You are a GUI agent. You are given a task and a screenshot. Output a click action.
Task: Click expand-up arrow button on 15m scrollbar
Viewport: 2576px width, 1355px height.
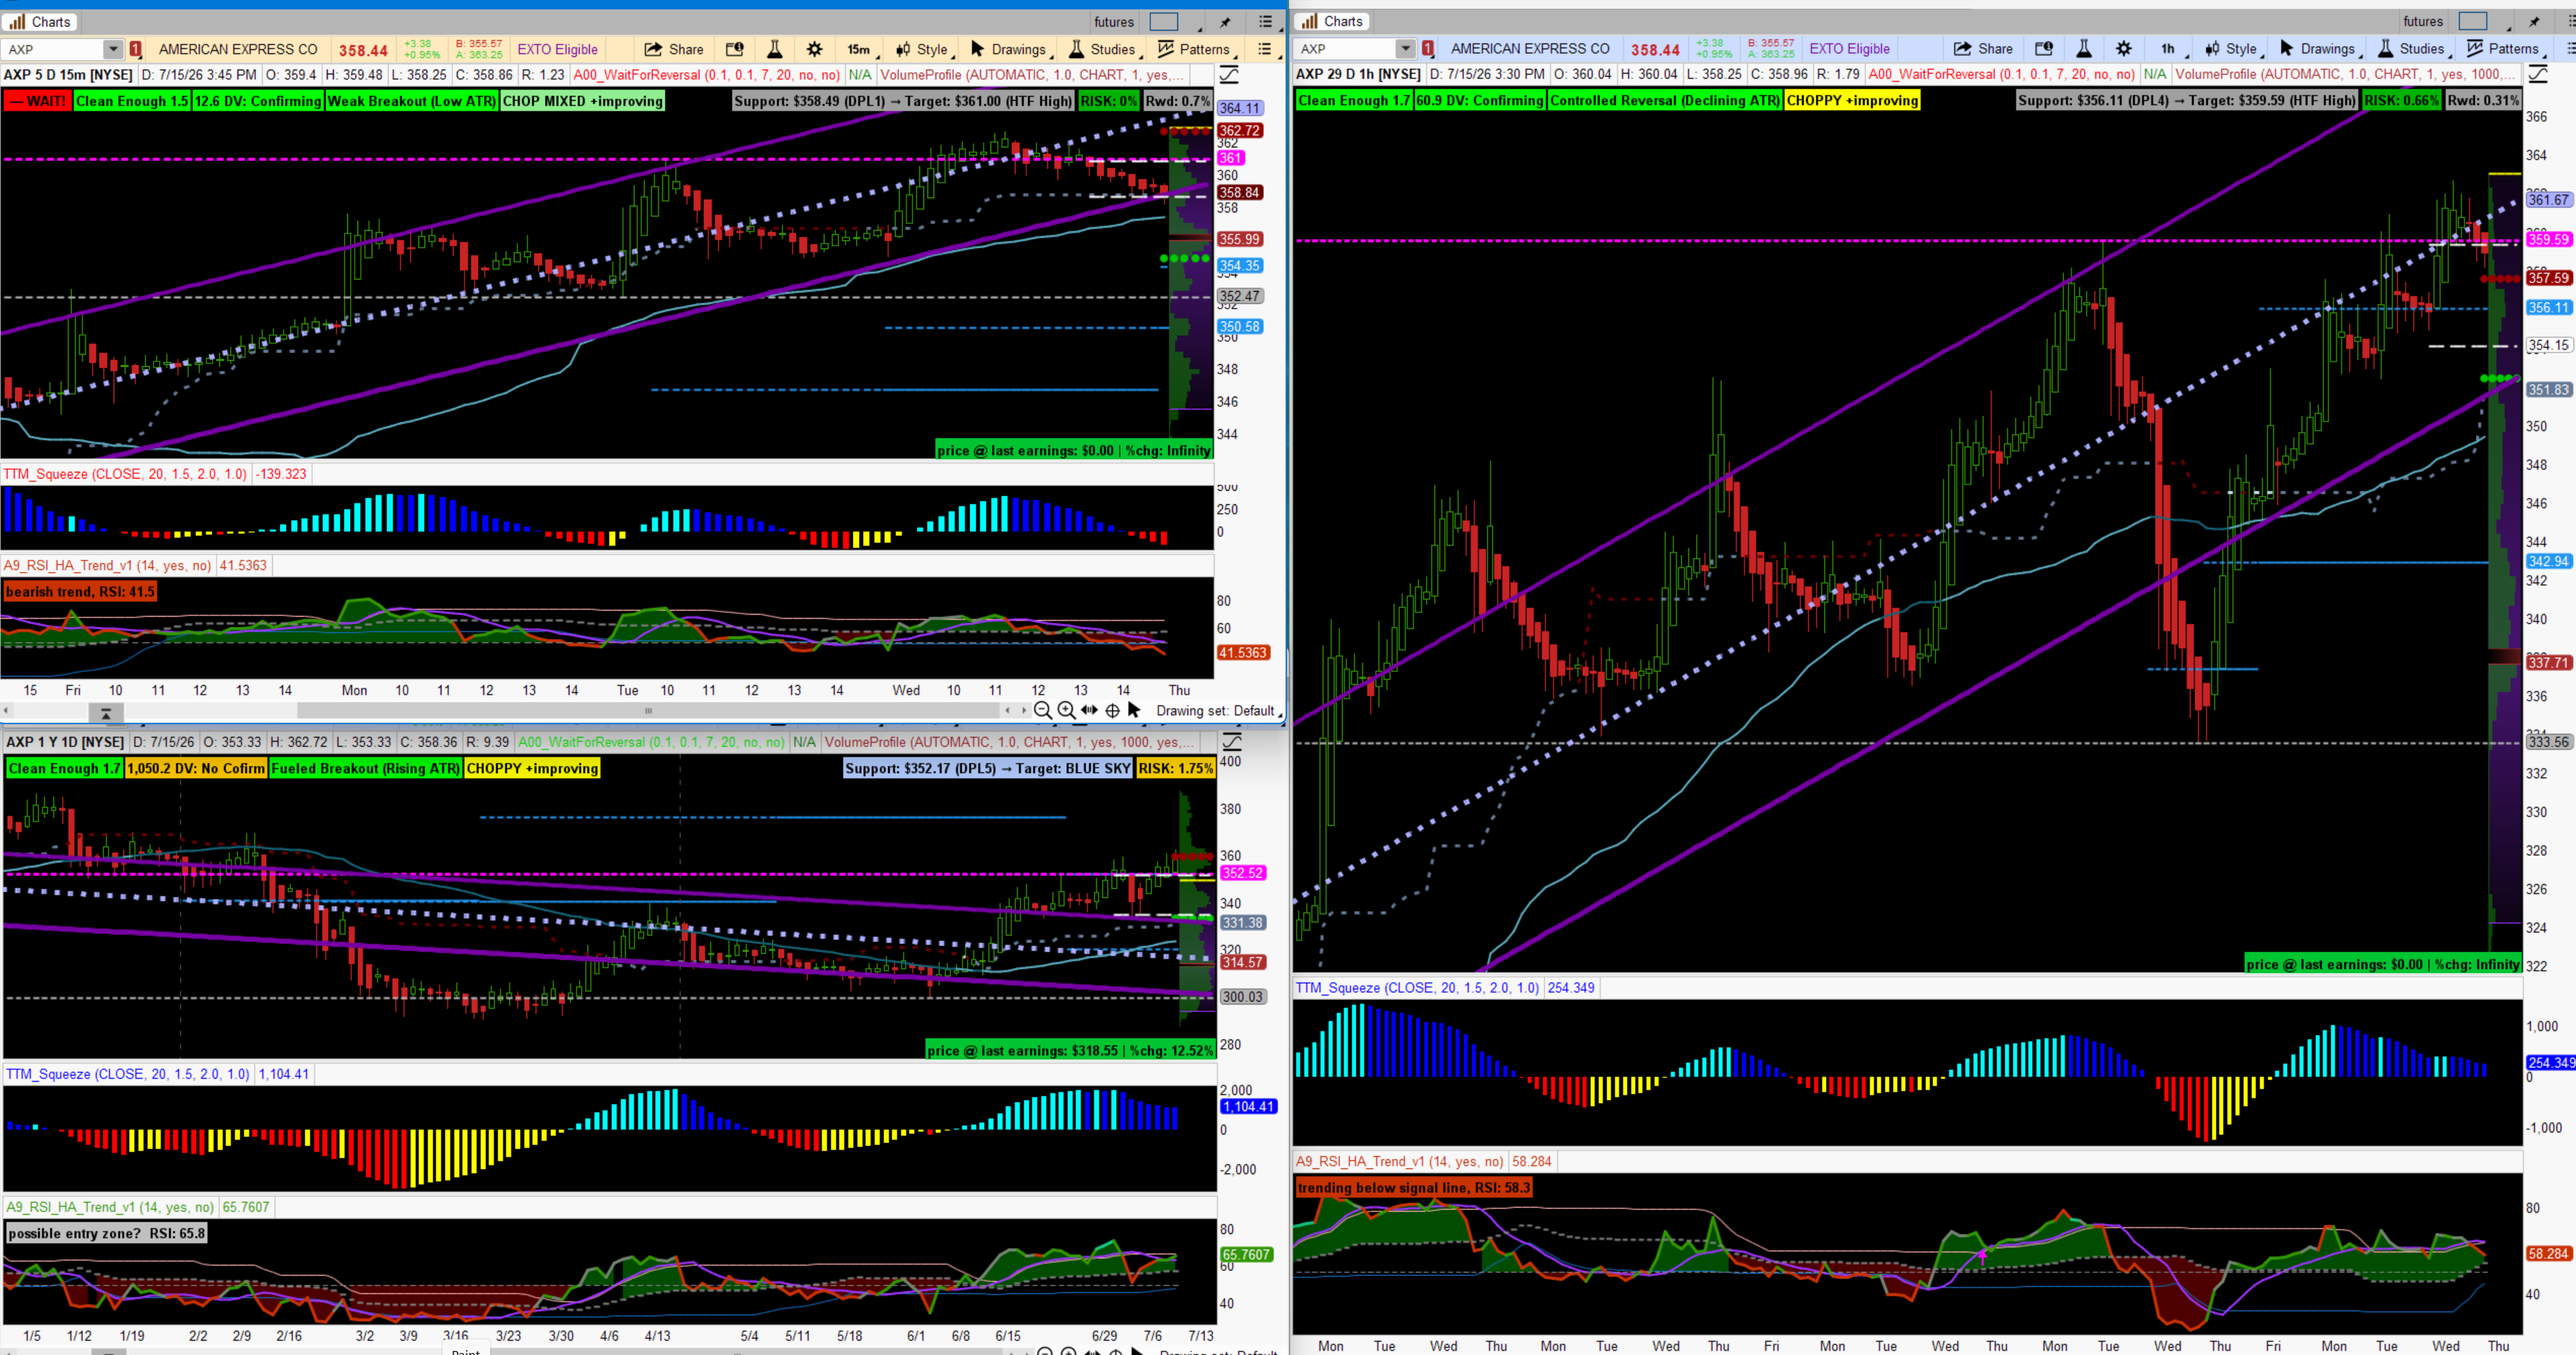[106, 713]
